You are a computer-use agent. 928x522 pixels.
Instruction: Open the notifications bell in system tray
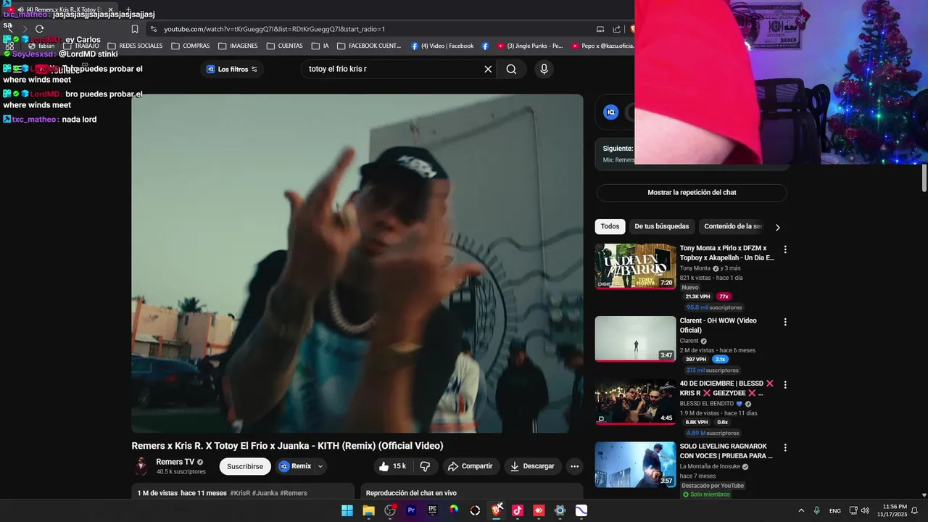point(914,510)
